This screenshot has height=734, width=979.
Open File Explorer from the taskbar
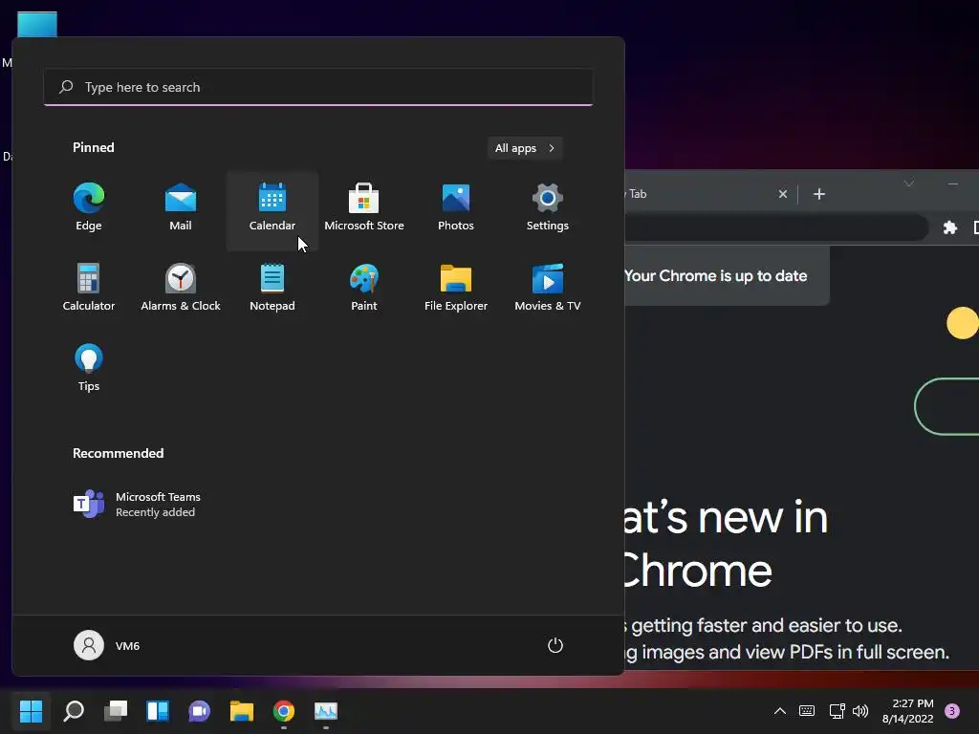[x=242, y=711]
